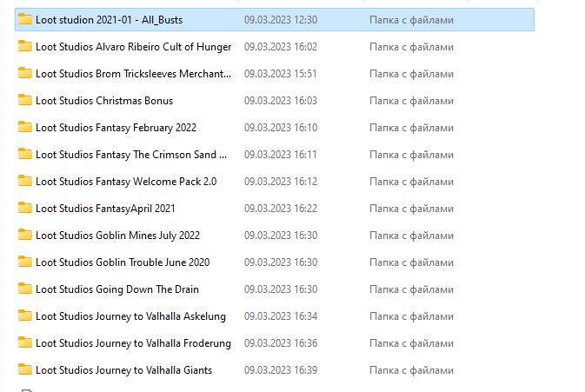
Task: Click folder icon of Alvaro Ribeiro Cult of Hunger
Action: 25,46
